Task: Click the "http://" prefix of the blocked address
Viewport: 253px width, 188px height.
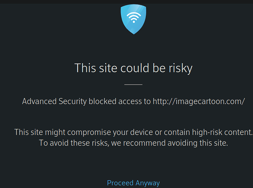Action: click(x=162, y=101)
